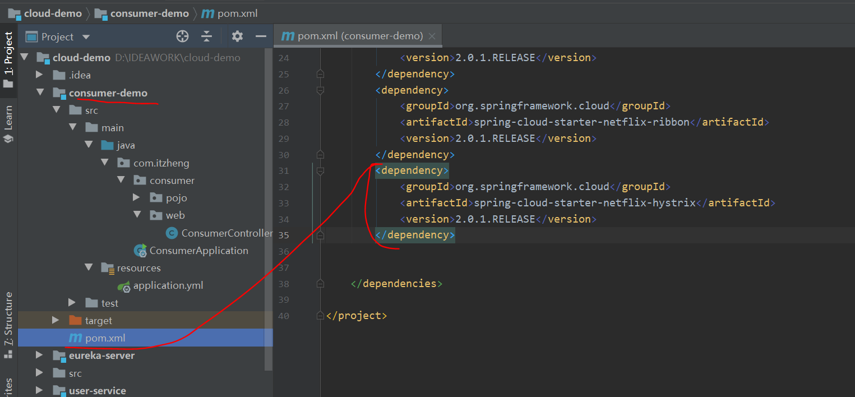Image resolution: width=855 pixels, height=397 pixels.
Task: Open the Project view dropdown
Action: [86, 37]
